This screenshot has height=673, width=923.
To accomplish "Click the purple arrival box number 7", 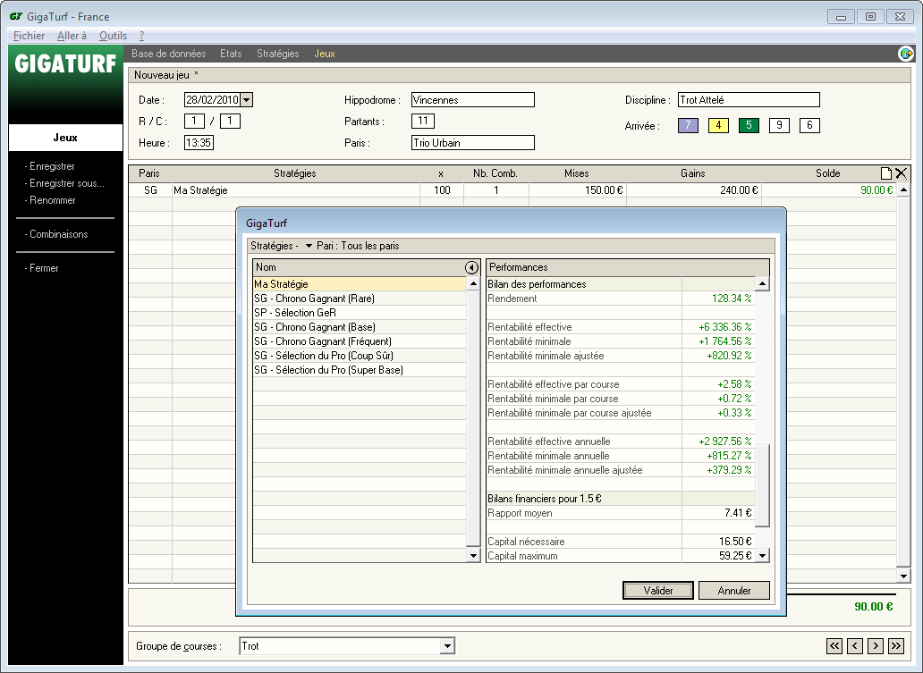I will click(x=688, y=125).
